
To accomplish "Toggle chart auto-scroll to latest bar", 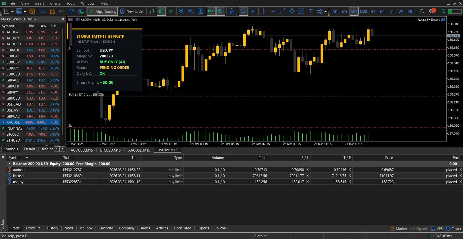I will coord(211,11).
